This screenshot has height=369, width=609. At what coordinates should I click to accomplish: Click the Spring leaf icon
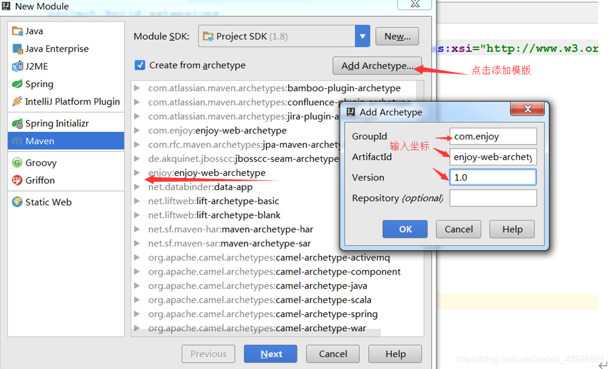[17, 84]
